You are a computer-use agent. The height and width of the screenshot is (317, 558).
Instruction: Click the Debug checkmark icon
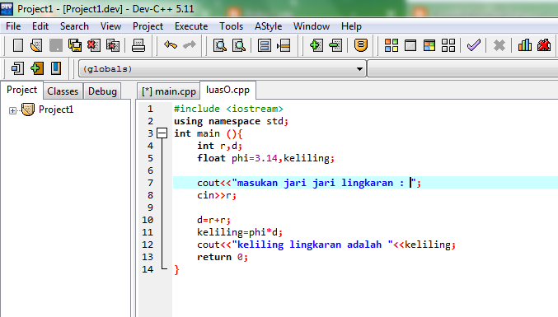click(x=474, y=45)
